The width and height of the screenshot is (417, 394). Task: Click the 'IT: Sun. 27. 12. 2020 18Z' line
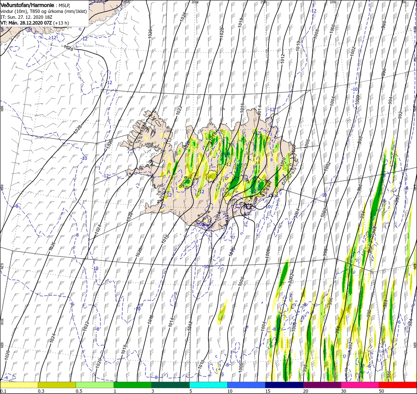26,17
